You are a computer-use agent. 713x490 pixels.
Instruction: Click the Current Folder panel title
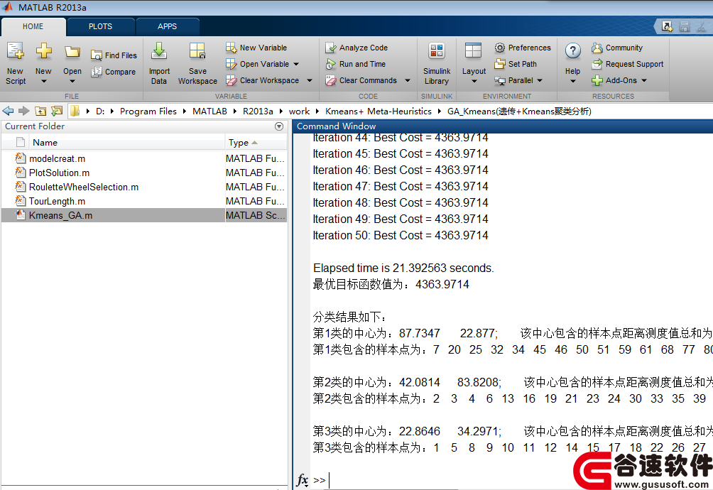(35, 126)
